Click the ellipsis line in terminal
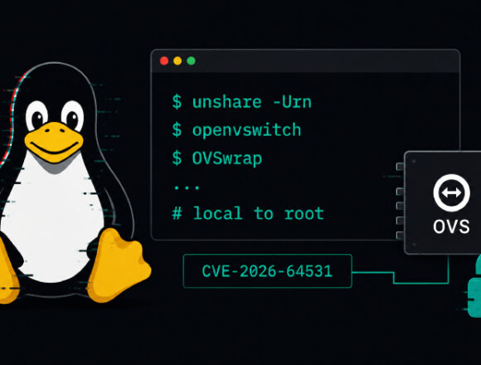 (x=187, y=187)
